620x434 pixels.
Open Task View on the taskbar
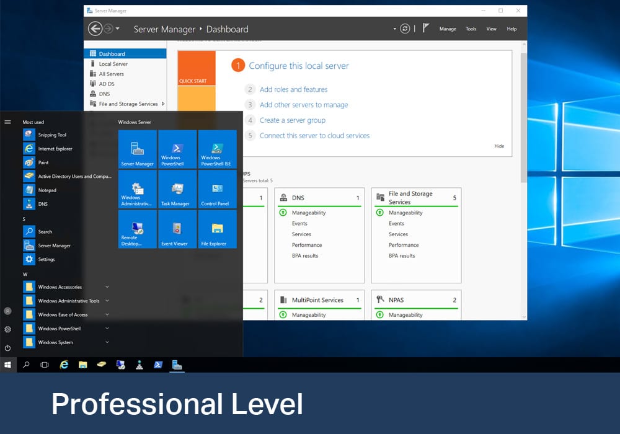(x=45, y=365)
